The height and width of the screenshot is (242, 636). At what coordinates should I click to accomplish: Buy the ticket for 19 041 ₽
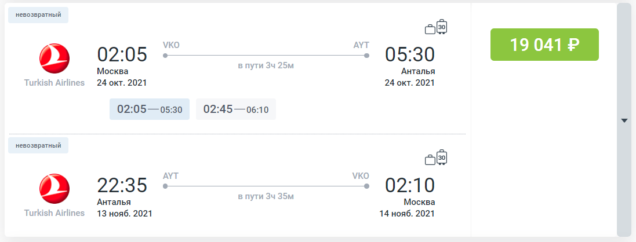point(544,45)
